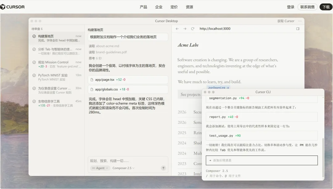Image resolution: width=333 pixels, height=189 pixels.
Task: Open the 企业 menu
Action: click(x=159, y=7)
